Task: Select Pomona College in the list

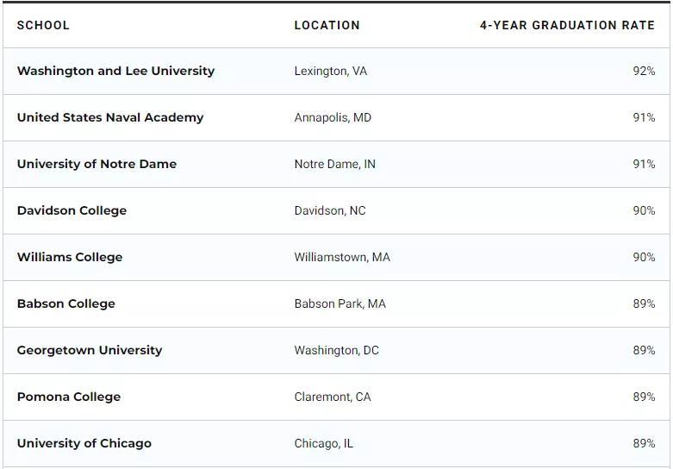Action: click(x=69, y=397)
